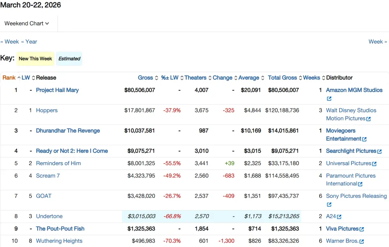Click the Estimated key label

[69, 59]
